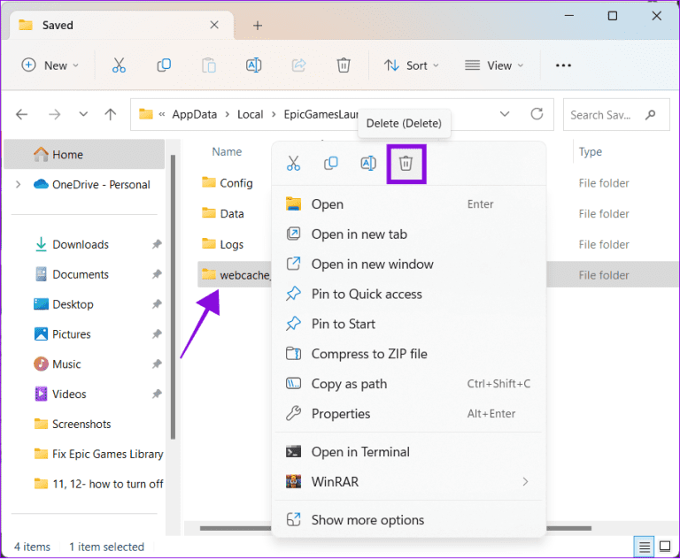Screen dimensions: 680x559
Task: Select Compress to ZIP file
Action: [x=369, y=354]
